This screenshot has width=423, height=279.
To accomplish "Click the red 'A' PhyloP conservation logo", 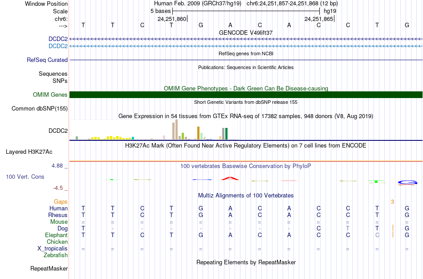I will (x=230, y=178).
